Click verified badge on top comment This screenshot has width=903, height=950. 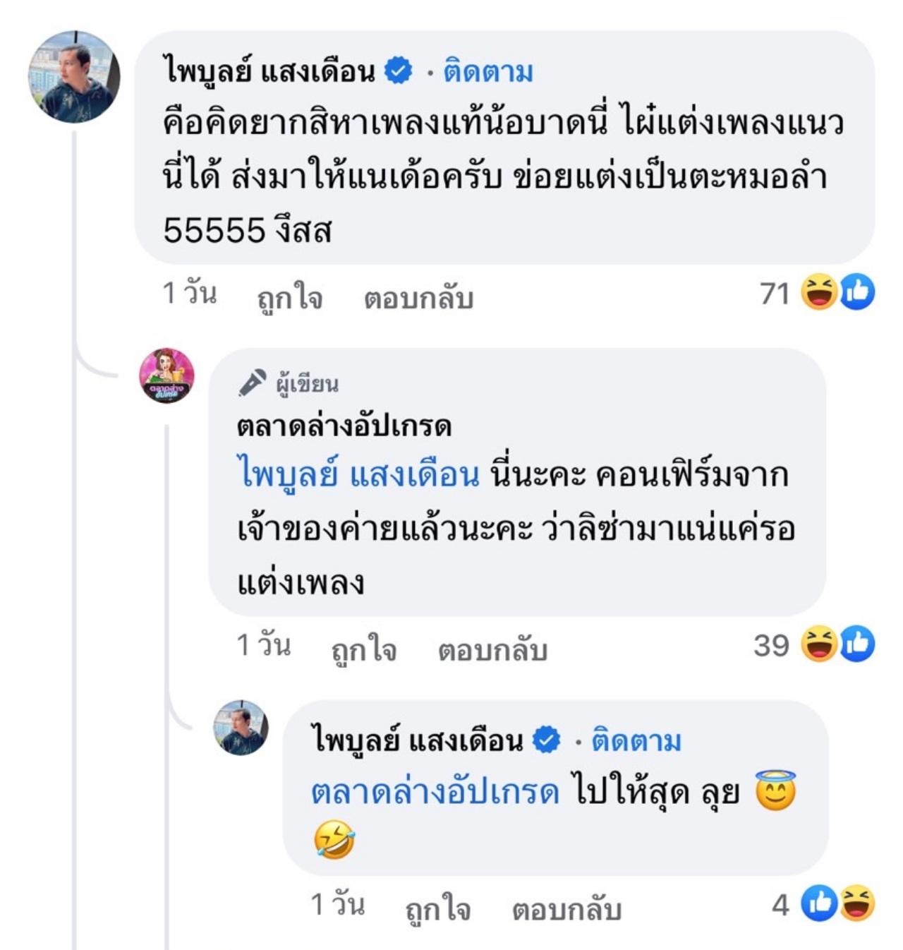[399, 71]
